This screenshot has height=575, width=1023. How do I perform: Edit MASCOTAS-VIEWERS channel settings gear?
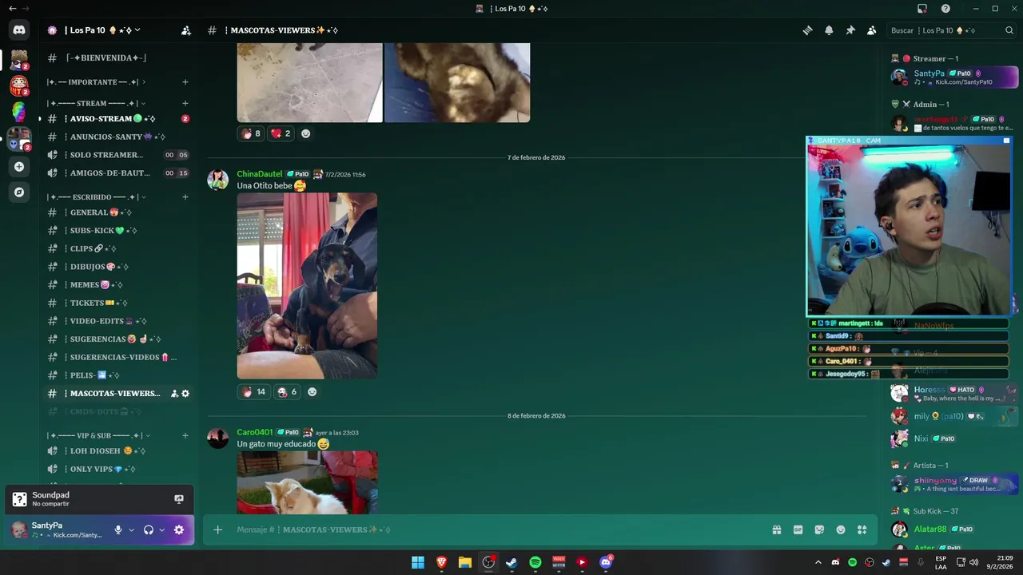[185, 394]
